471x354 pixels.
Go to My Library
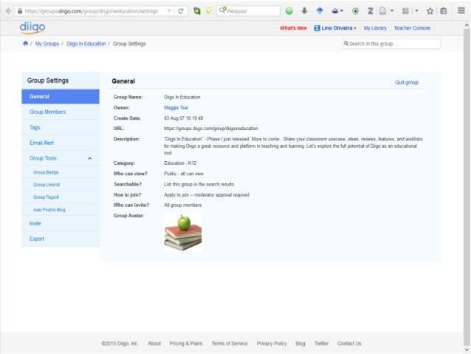[x=375, y=28]
